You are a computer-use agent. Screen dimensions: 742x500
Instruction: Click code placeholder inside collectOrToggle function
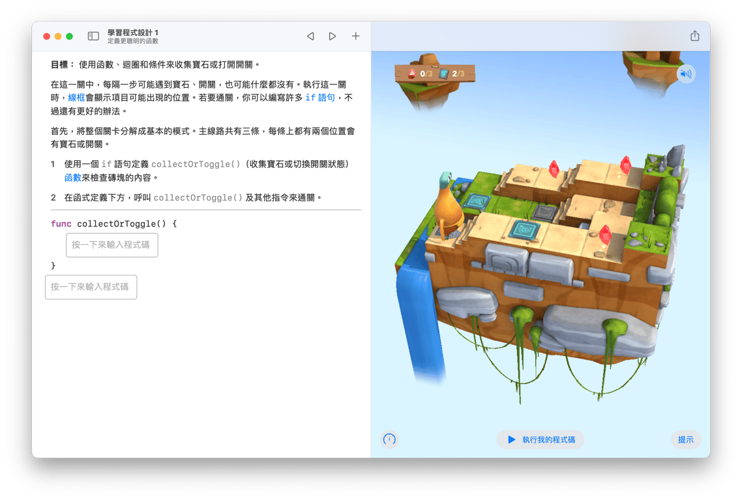click(111, 245)
